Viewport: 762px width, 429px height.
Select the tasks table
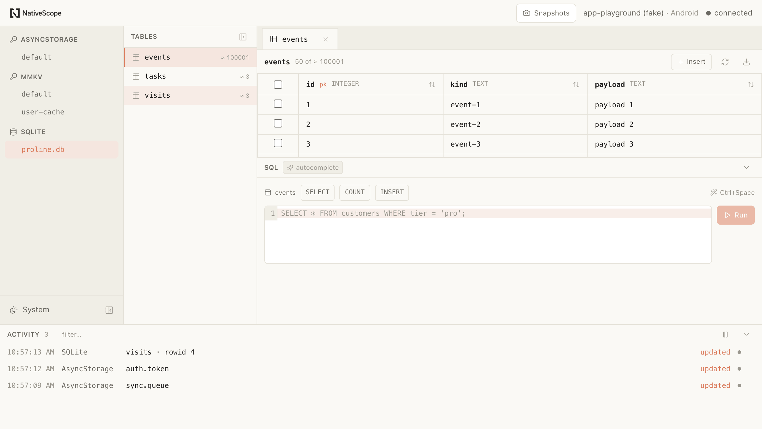190,76
